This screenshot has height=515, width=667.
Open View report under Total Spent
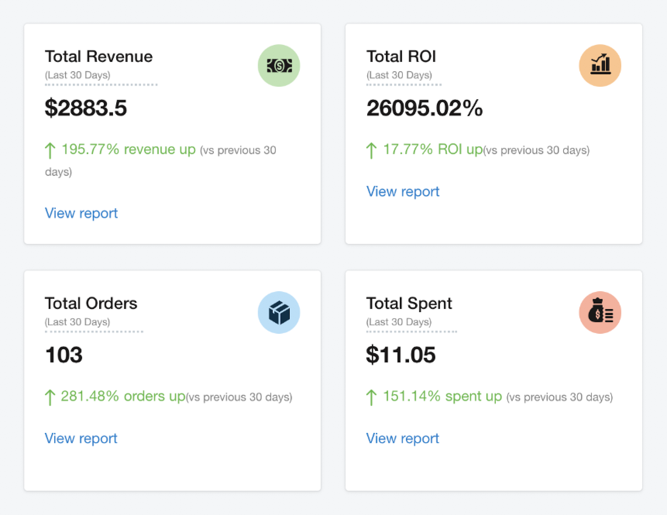coord(402,438)
